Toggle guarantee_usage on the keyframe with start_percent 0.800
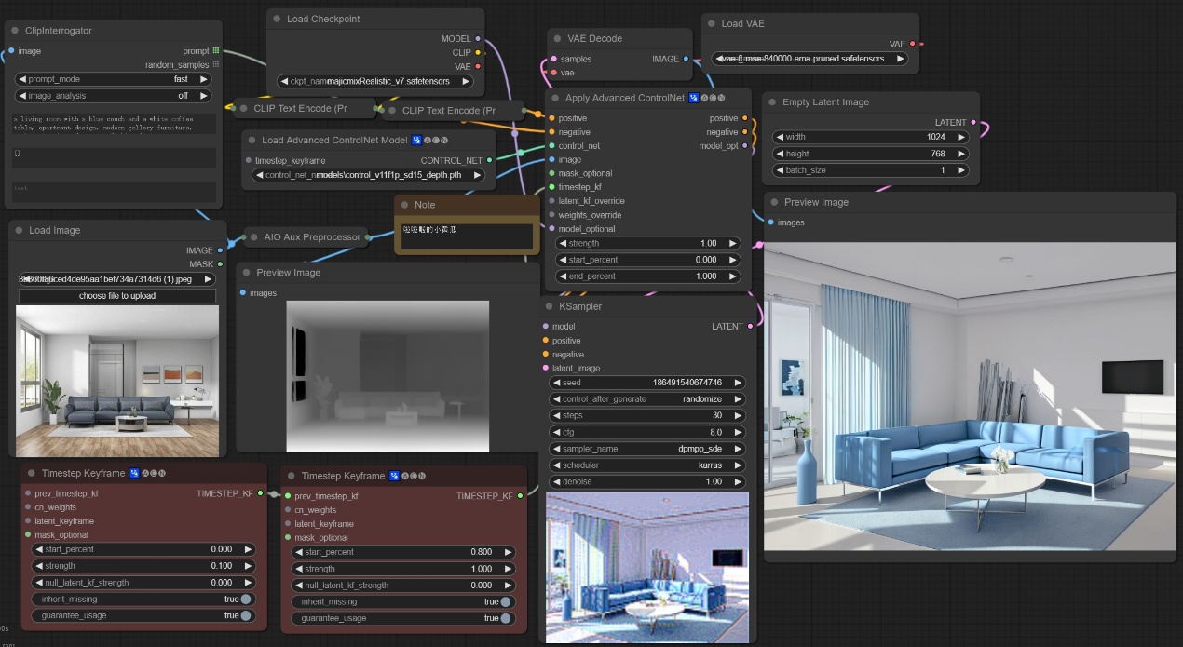This screenshot has height=647, width=1183. [505, 618]
